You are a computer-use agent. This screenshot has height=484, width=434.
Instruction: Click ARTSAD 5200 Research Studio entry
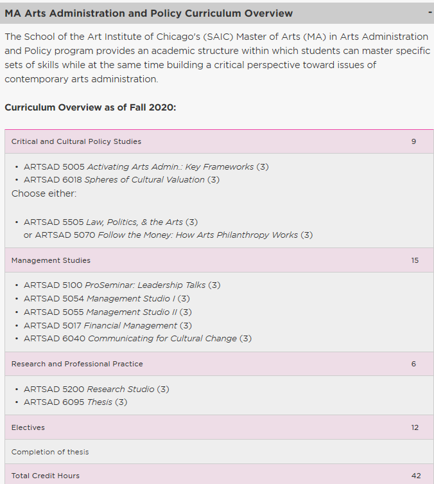[x=96, y=389]
